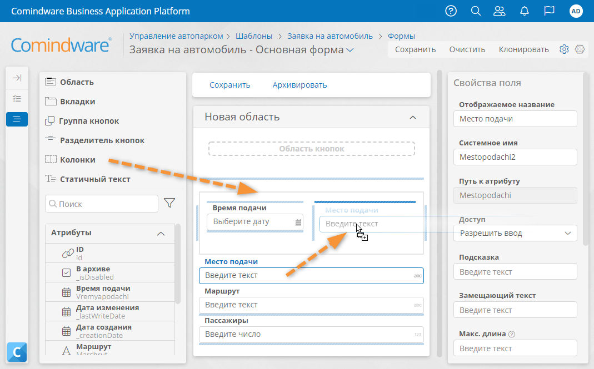
Task: Click the flag icon in header
Action: click(x=549, y=11)
